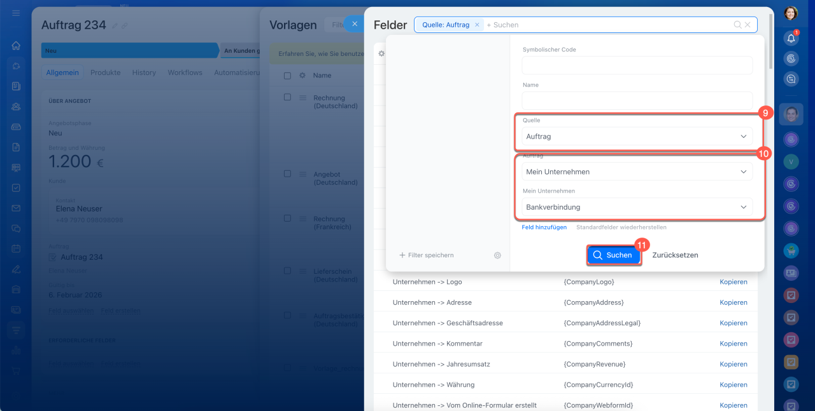
Task: Open filter settings gear next to 'Filter speichern'
Action: (497, 255)
